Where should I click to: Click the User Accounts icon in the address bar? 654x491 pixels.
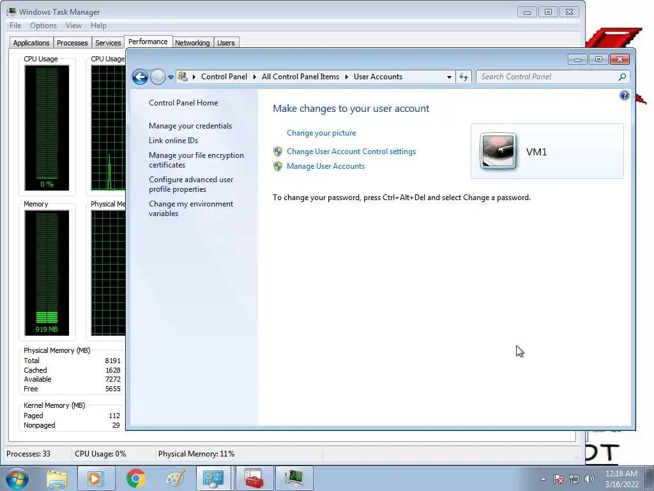182,77
